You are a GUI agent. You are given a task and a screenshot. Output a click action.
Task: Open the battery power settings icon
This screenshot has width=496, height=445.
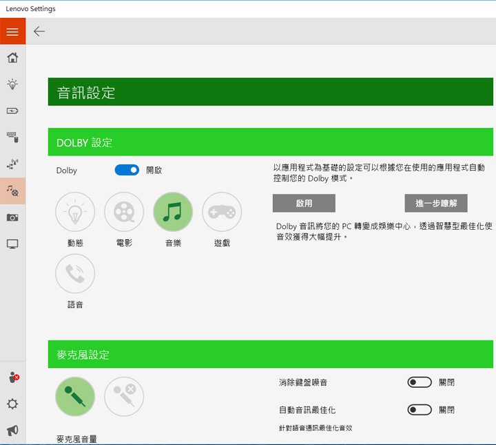pos(12,111)
